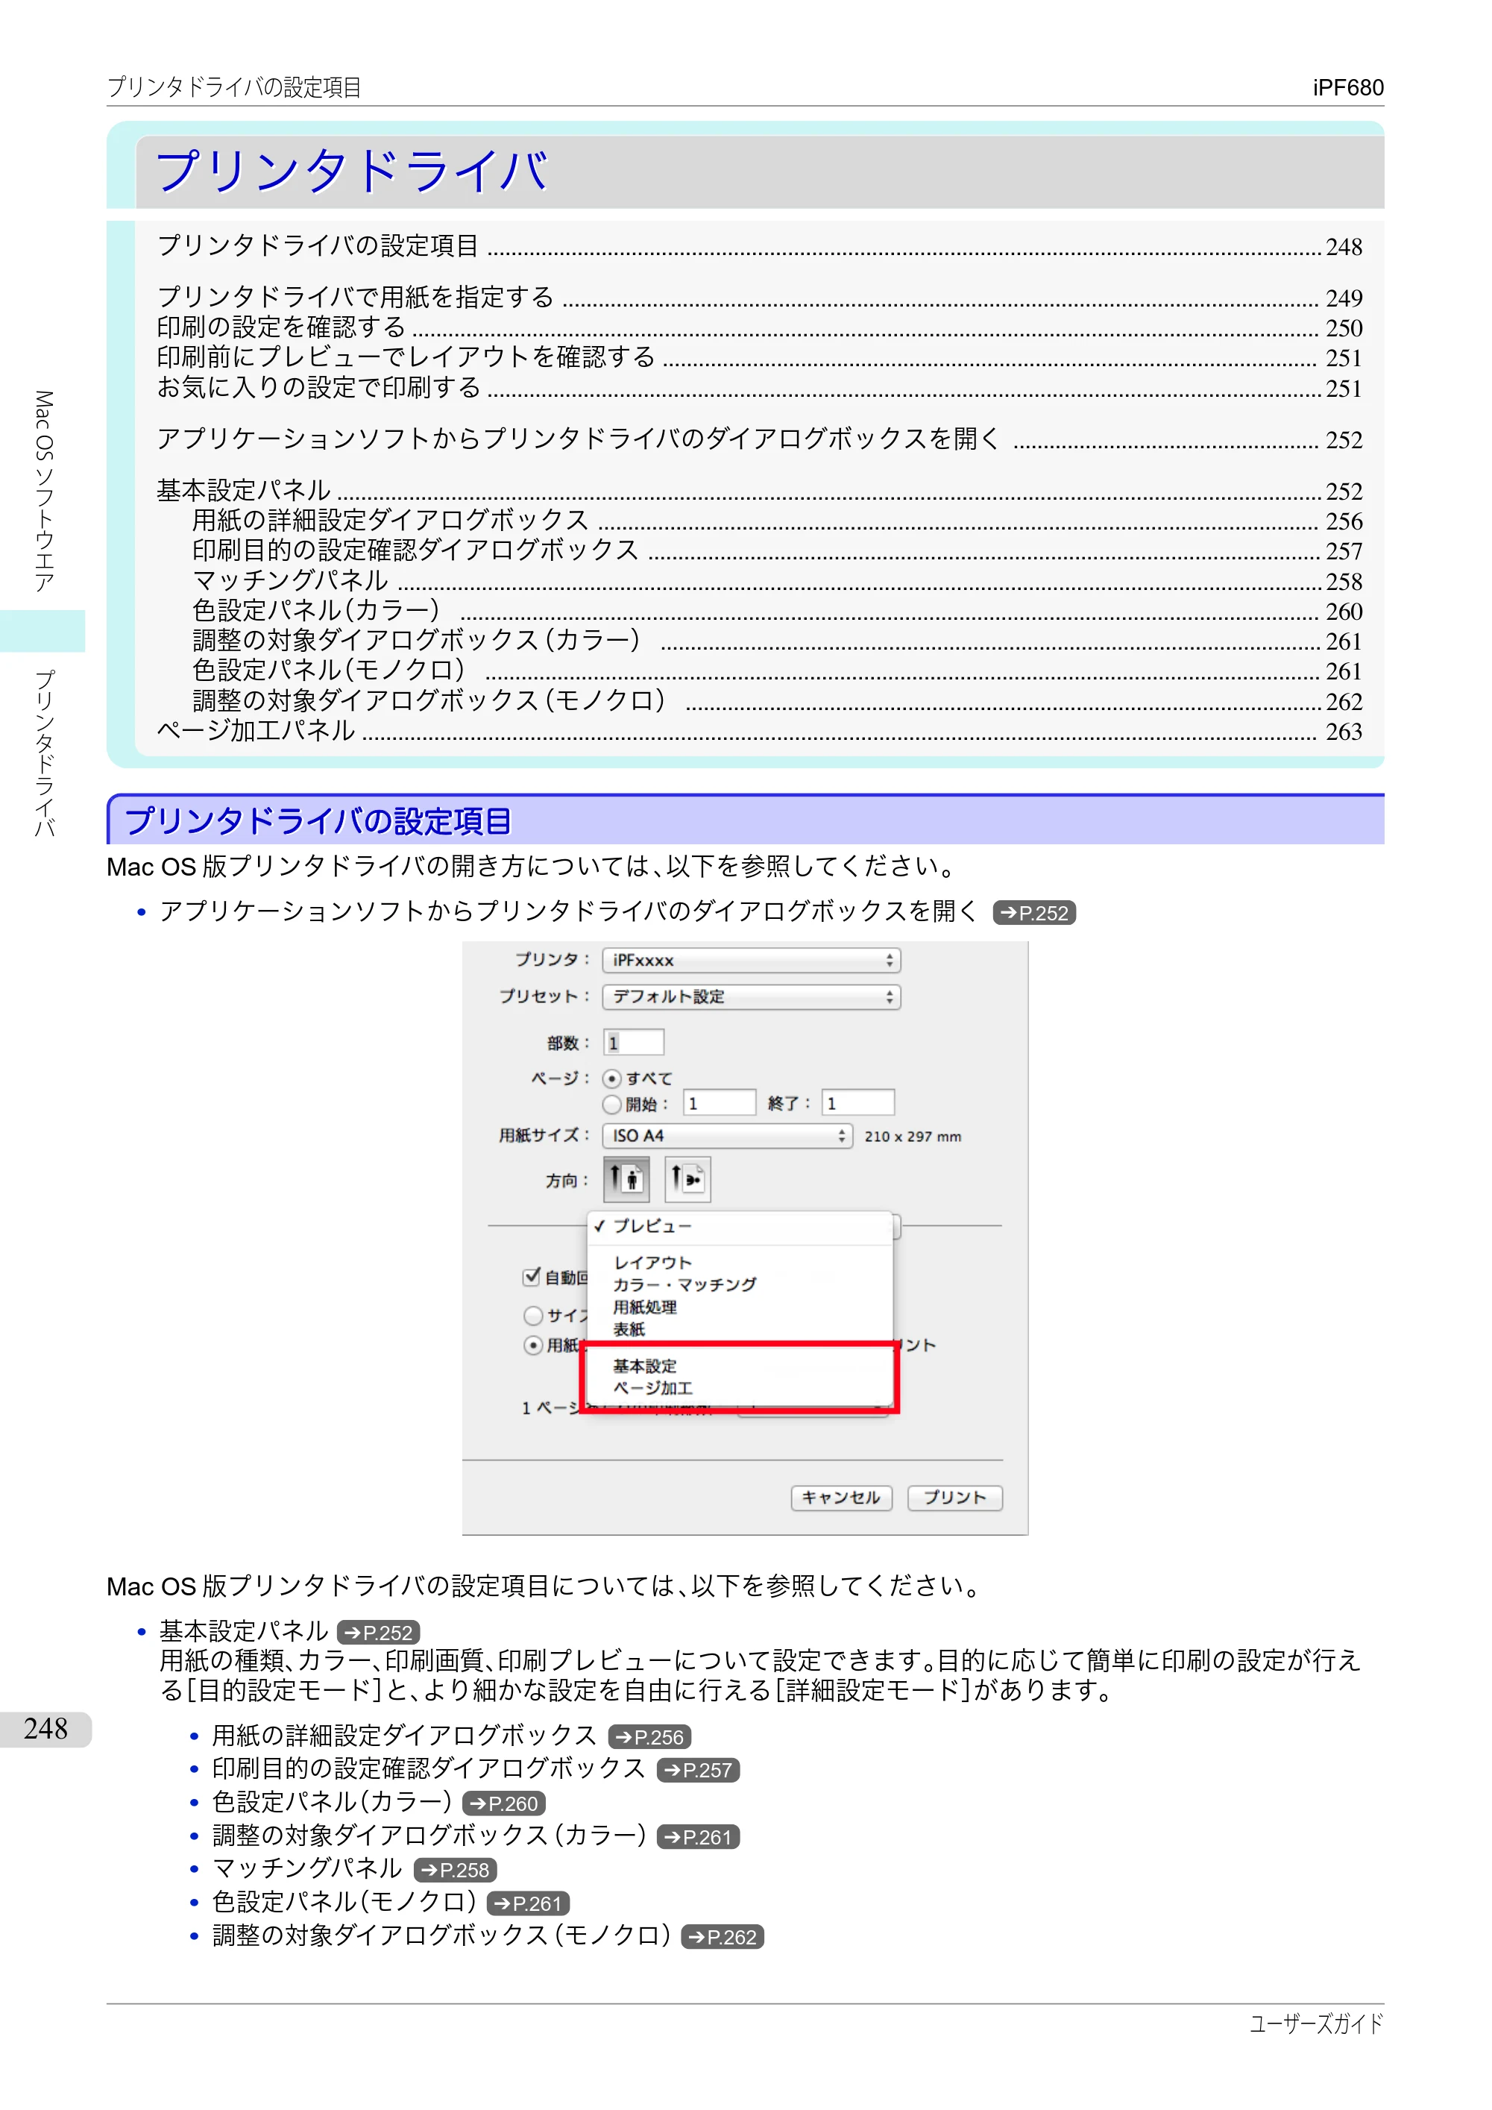Select portrait orientation icon
Viewport: 1492px width, 2110px height.
pyautogui.click(x=626, y=1179)
